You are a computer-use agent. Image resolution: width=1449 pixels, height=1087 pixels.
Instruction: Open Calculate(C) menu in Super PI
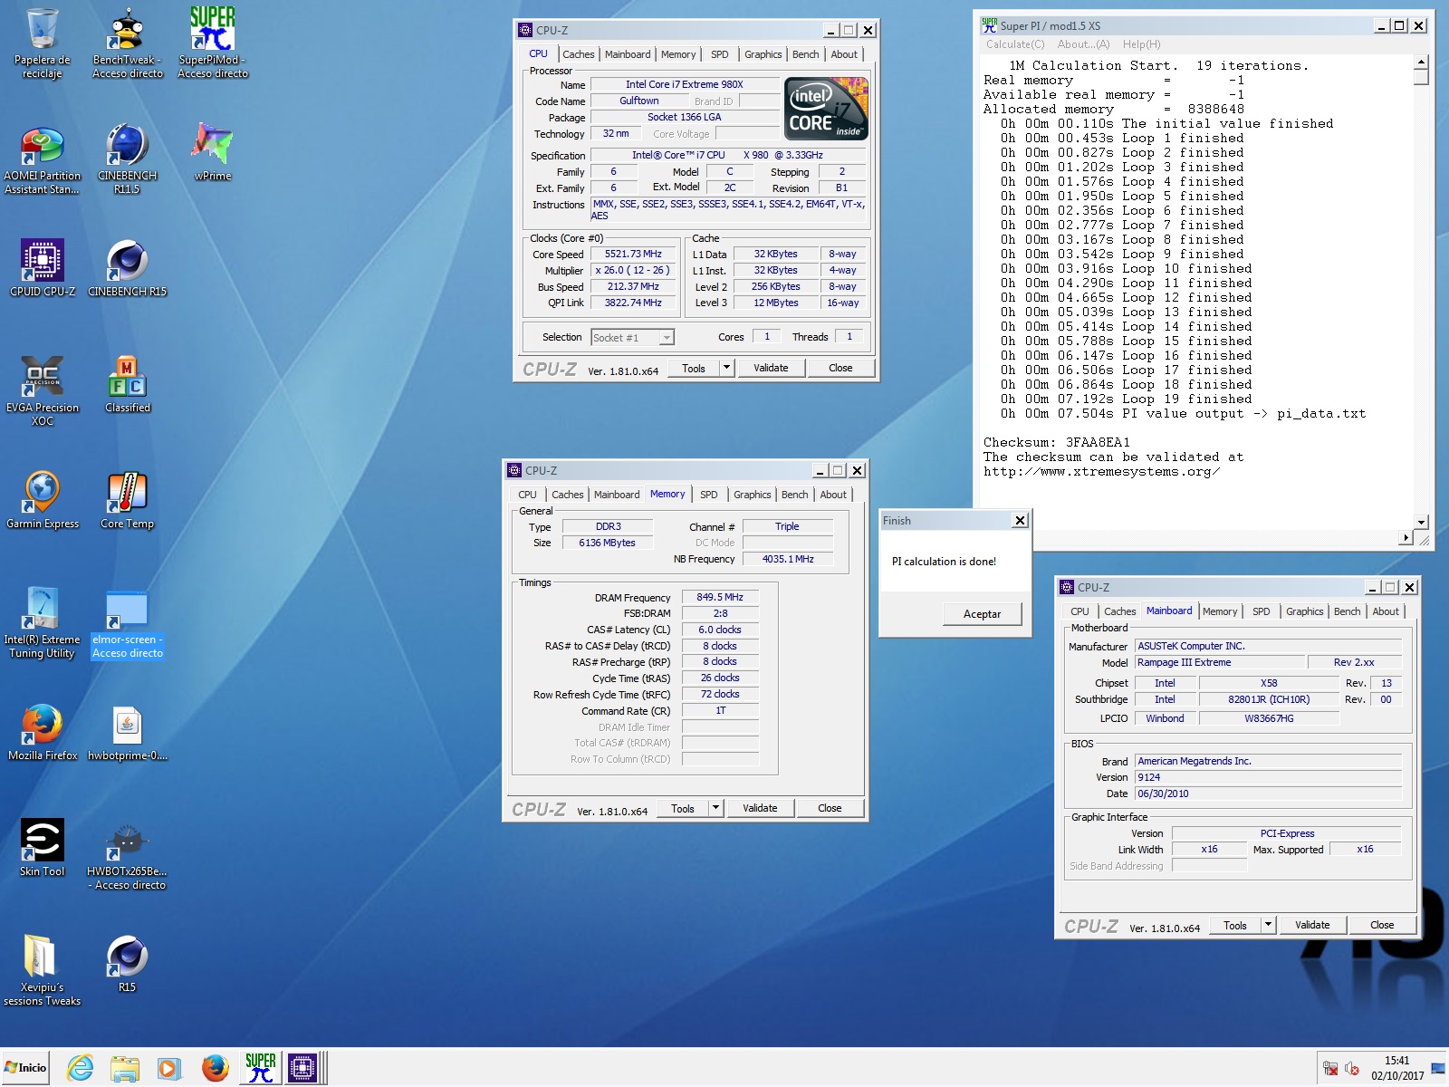(x=1014, y=44)
